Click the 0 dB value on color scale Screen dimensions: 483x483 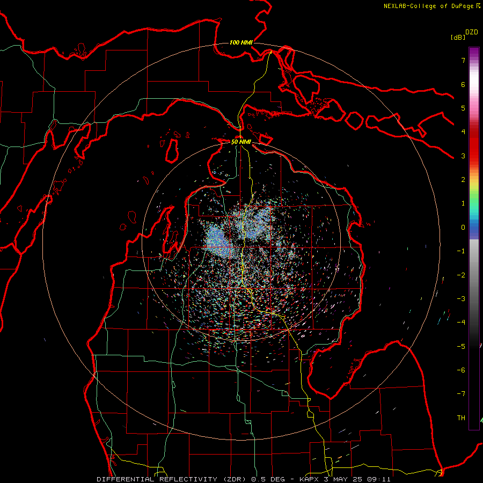click(x=463, y=228)
